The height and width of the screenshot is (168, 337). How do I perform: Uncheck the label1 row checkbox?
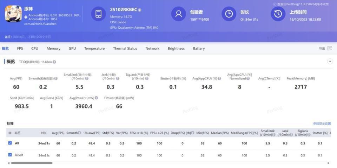10,155
